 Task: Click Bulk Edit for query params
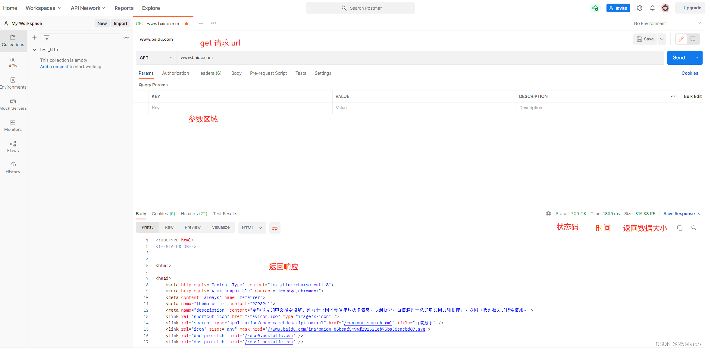(x=693, y=96)
